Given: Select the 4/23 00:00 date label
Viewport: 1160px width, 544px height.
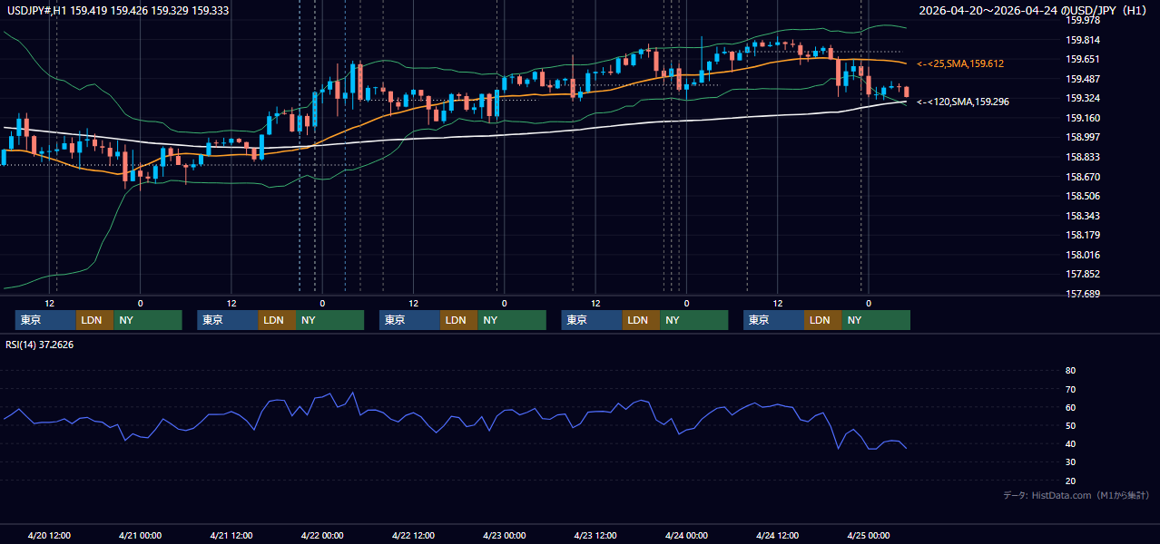Looking at the screenshot, I should tap(504, 535).
